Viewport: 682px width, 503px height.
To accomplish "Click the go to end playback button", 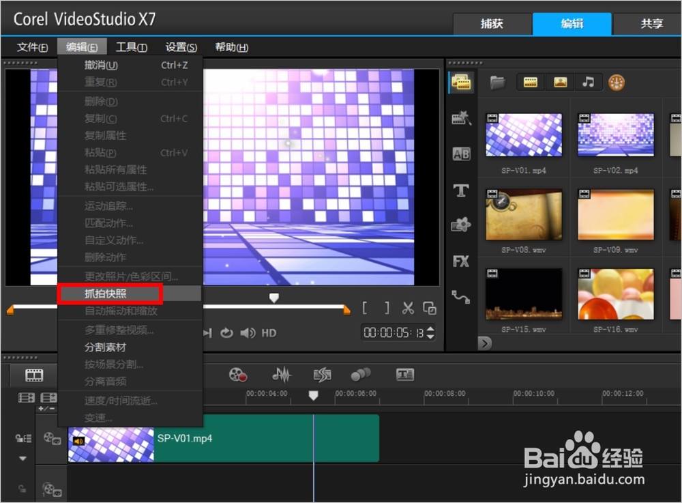I will [x=208, y=333].
